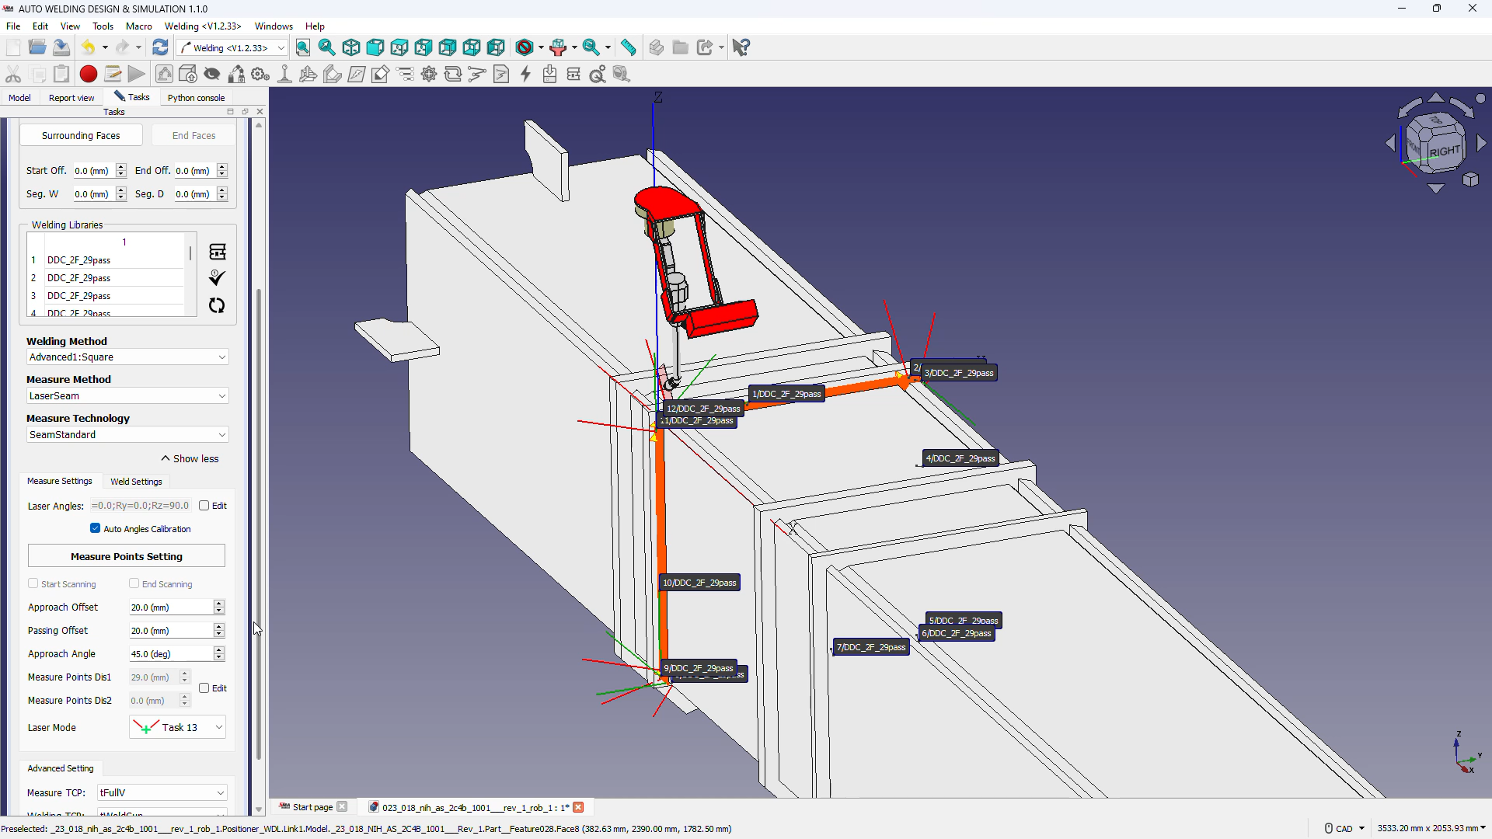This screenshot has height=839, width=1492.
Task: Open the Laser Mode dropdown
Action: 177,727
